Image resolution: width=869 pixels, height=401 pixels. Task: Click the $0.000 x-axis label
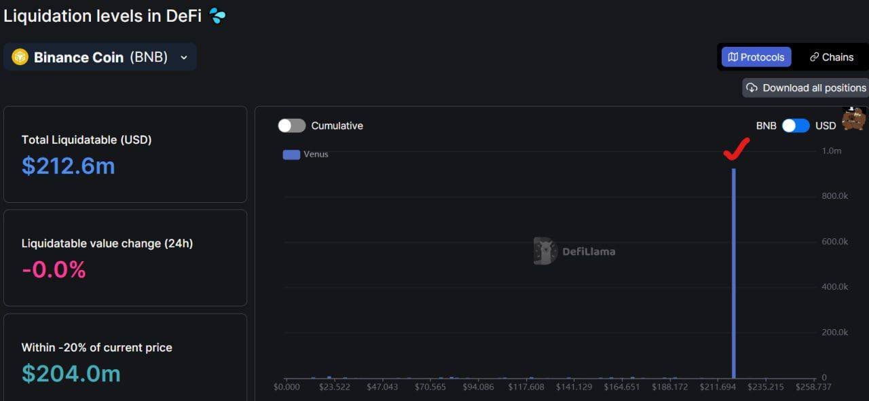[x=286, y=387]
